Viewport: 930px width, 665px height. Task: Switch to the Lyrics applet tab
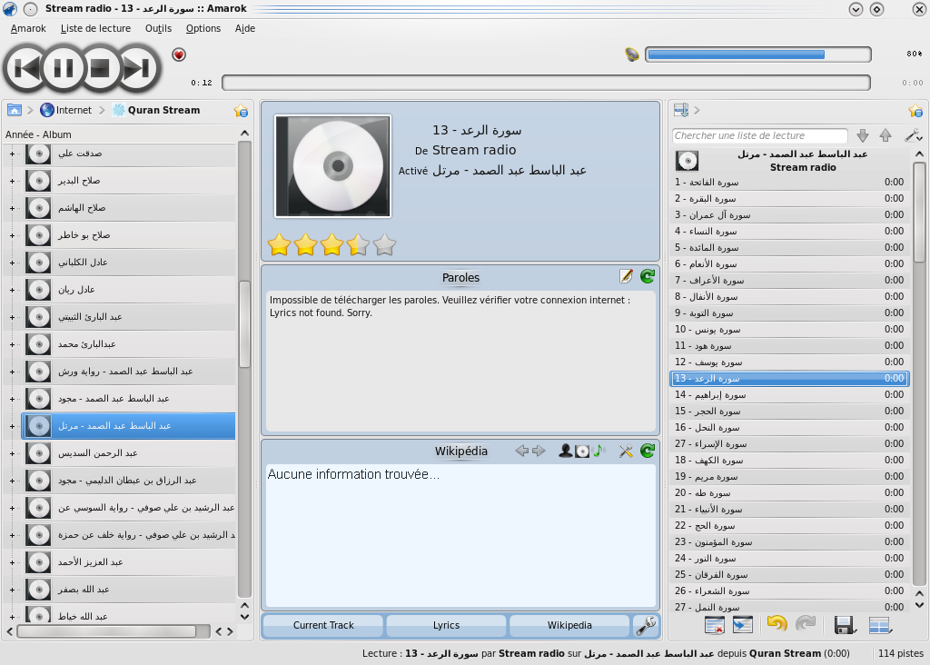pyautogui.click(x=446, y=625)
